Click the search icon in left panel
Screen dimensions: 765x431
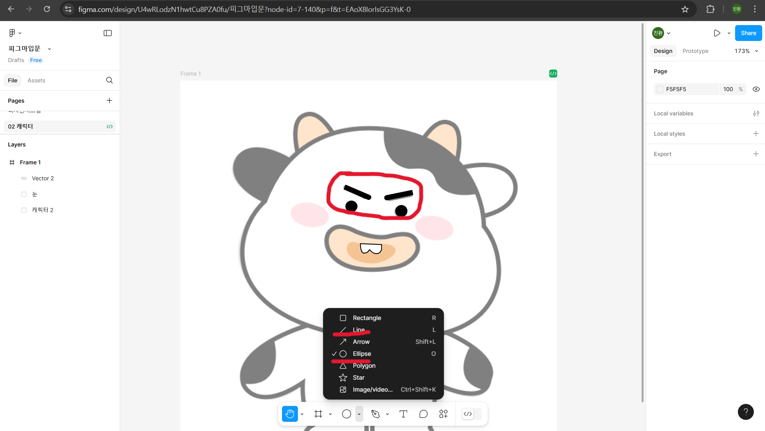tap(109, 80)
